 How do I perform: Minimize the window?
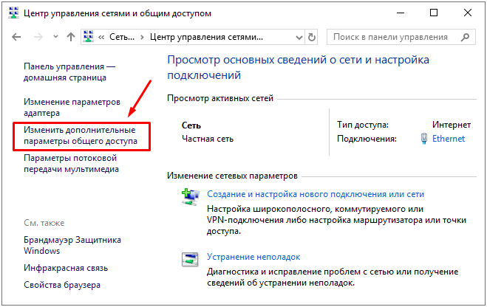[401, 13]
